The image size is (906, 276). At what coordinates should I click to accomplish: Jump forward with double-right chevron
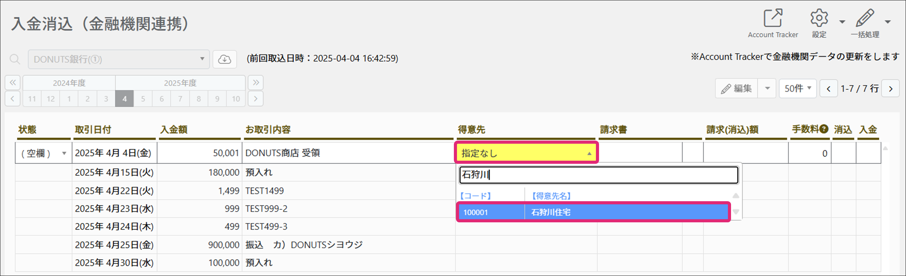256,83
